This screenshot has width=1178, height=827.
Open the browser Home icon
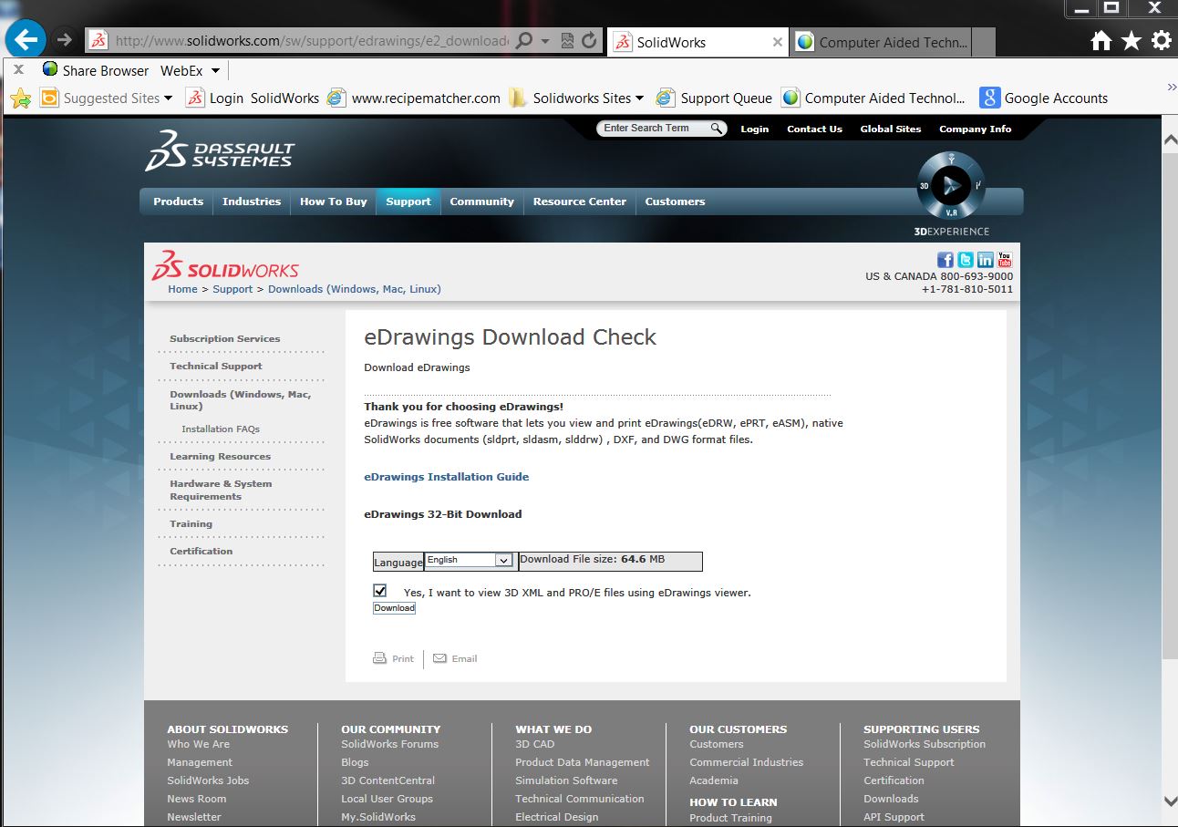[1101, 40]
